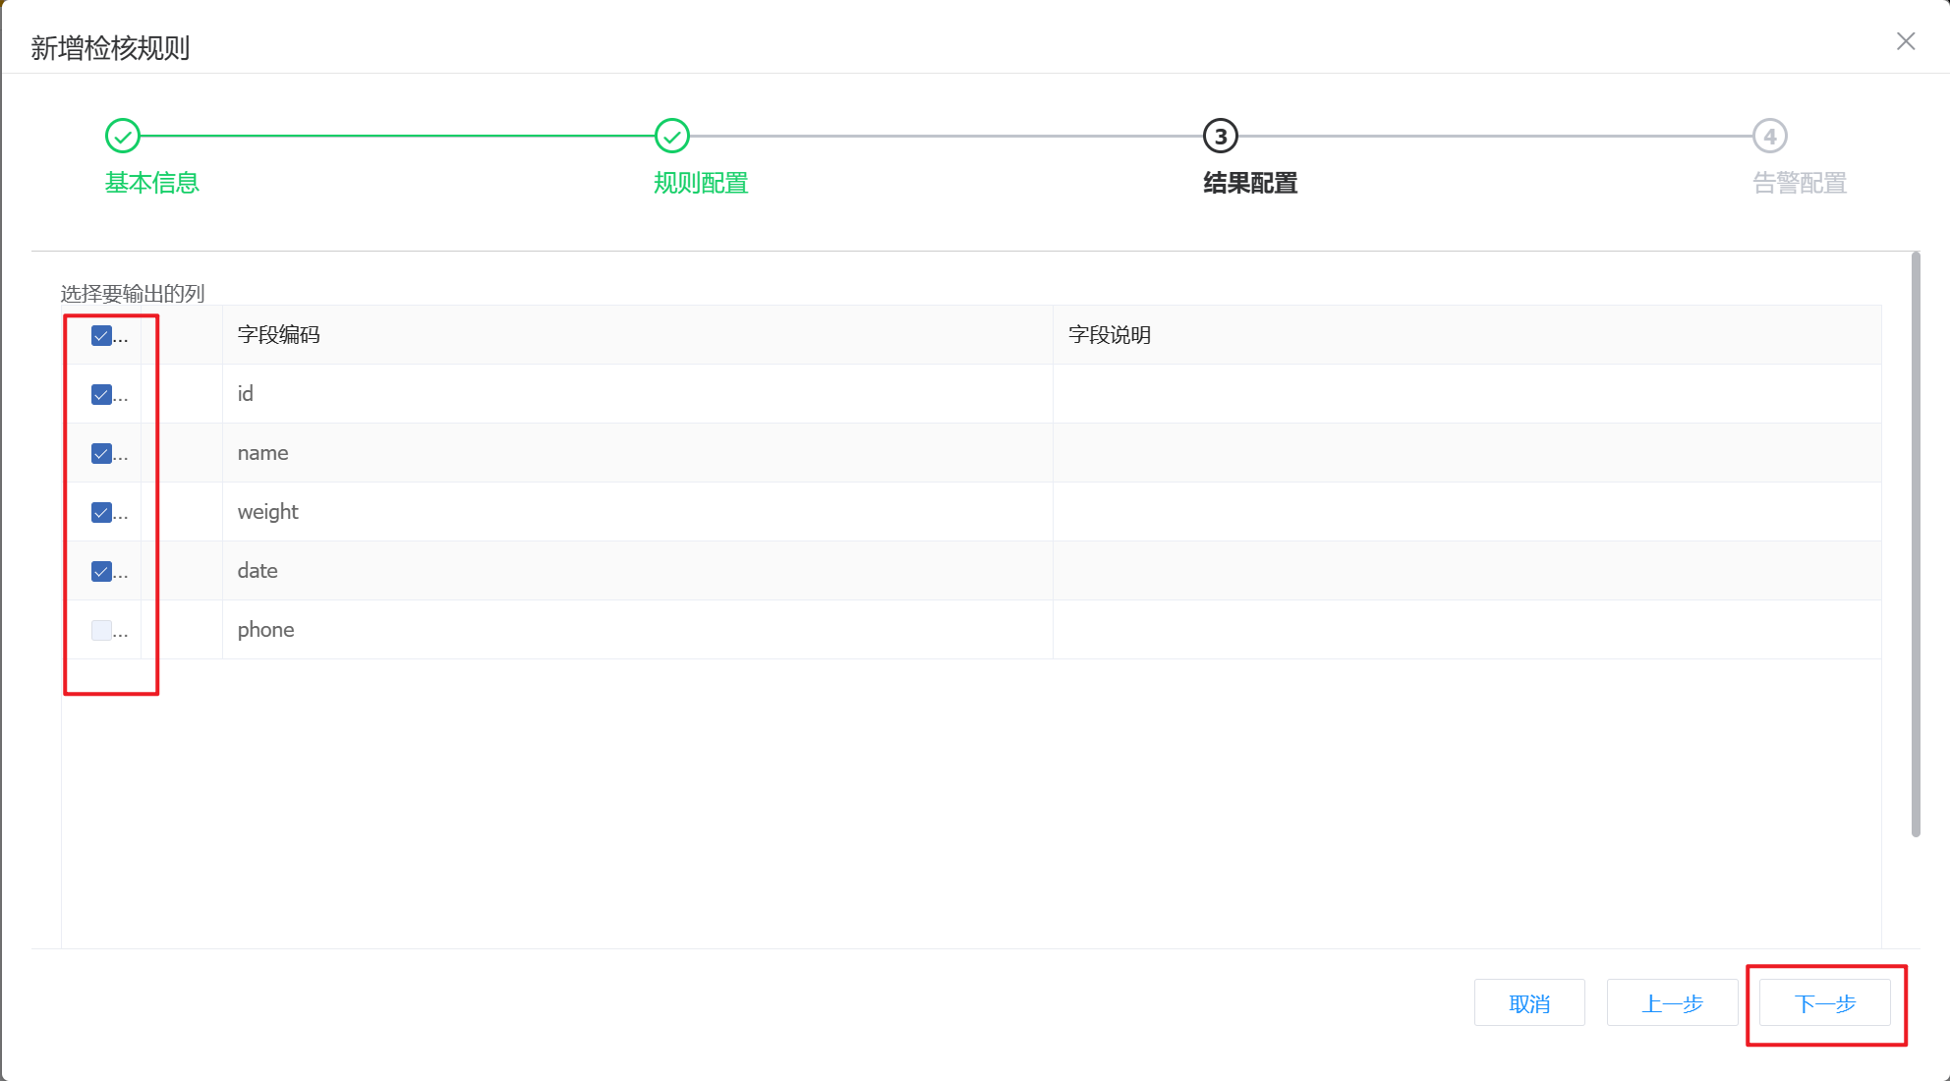Screen dimensions: 1950x1081
Task: Check the phone field checkbox
Action: click(101, 631)
